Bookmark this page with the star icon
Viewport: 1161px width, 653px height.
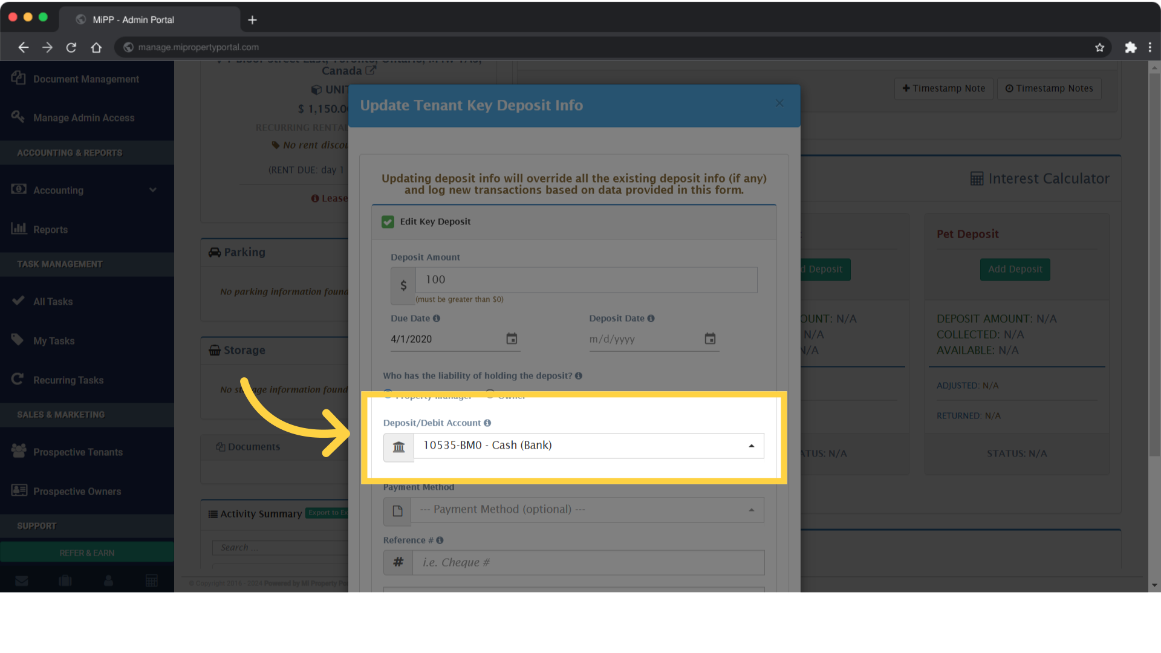click(x=1099, y=47)
